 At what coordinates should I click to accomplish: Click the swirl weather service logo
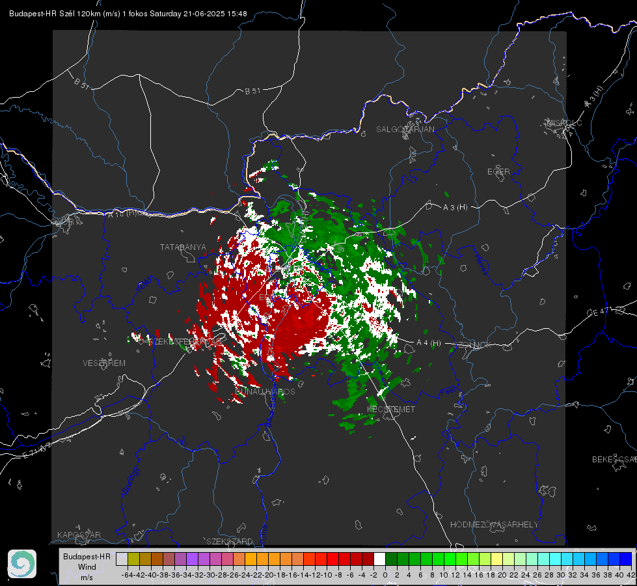(x=22, y=564)
